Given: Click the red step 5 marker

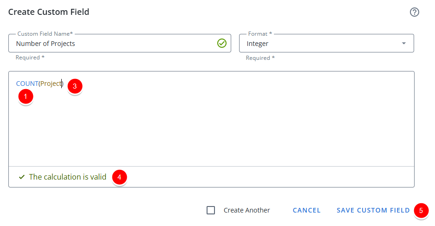Looking at the screenshot, I should tap(421, 211).
